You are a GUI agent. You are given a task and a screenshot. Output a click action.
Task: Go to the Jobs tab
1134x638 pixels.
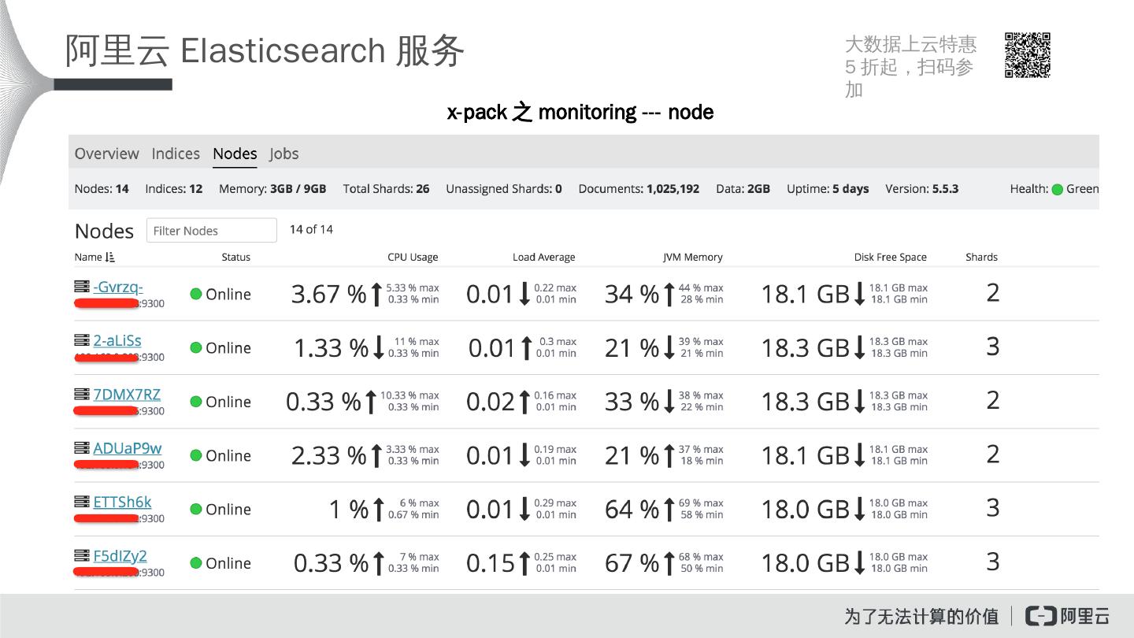click(x=284, y=154)
